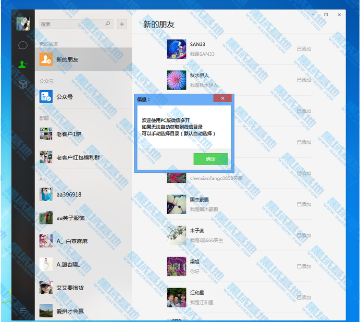The image size is (360, 322).
Task: Click the A_ 白菜麻麻 avatar
Action: [46, 241]
